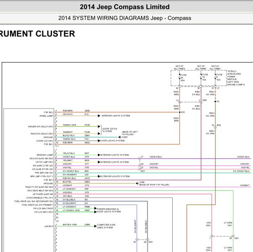Select the "YEL/WHT" wire color text
This screenshot has height=252, width=253.
[x=67, y=160]
